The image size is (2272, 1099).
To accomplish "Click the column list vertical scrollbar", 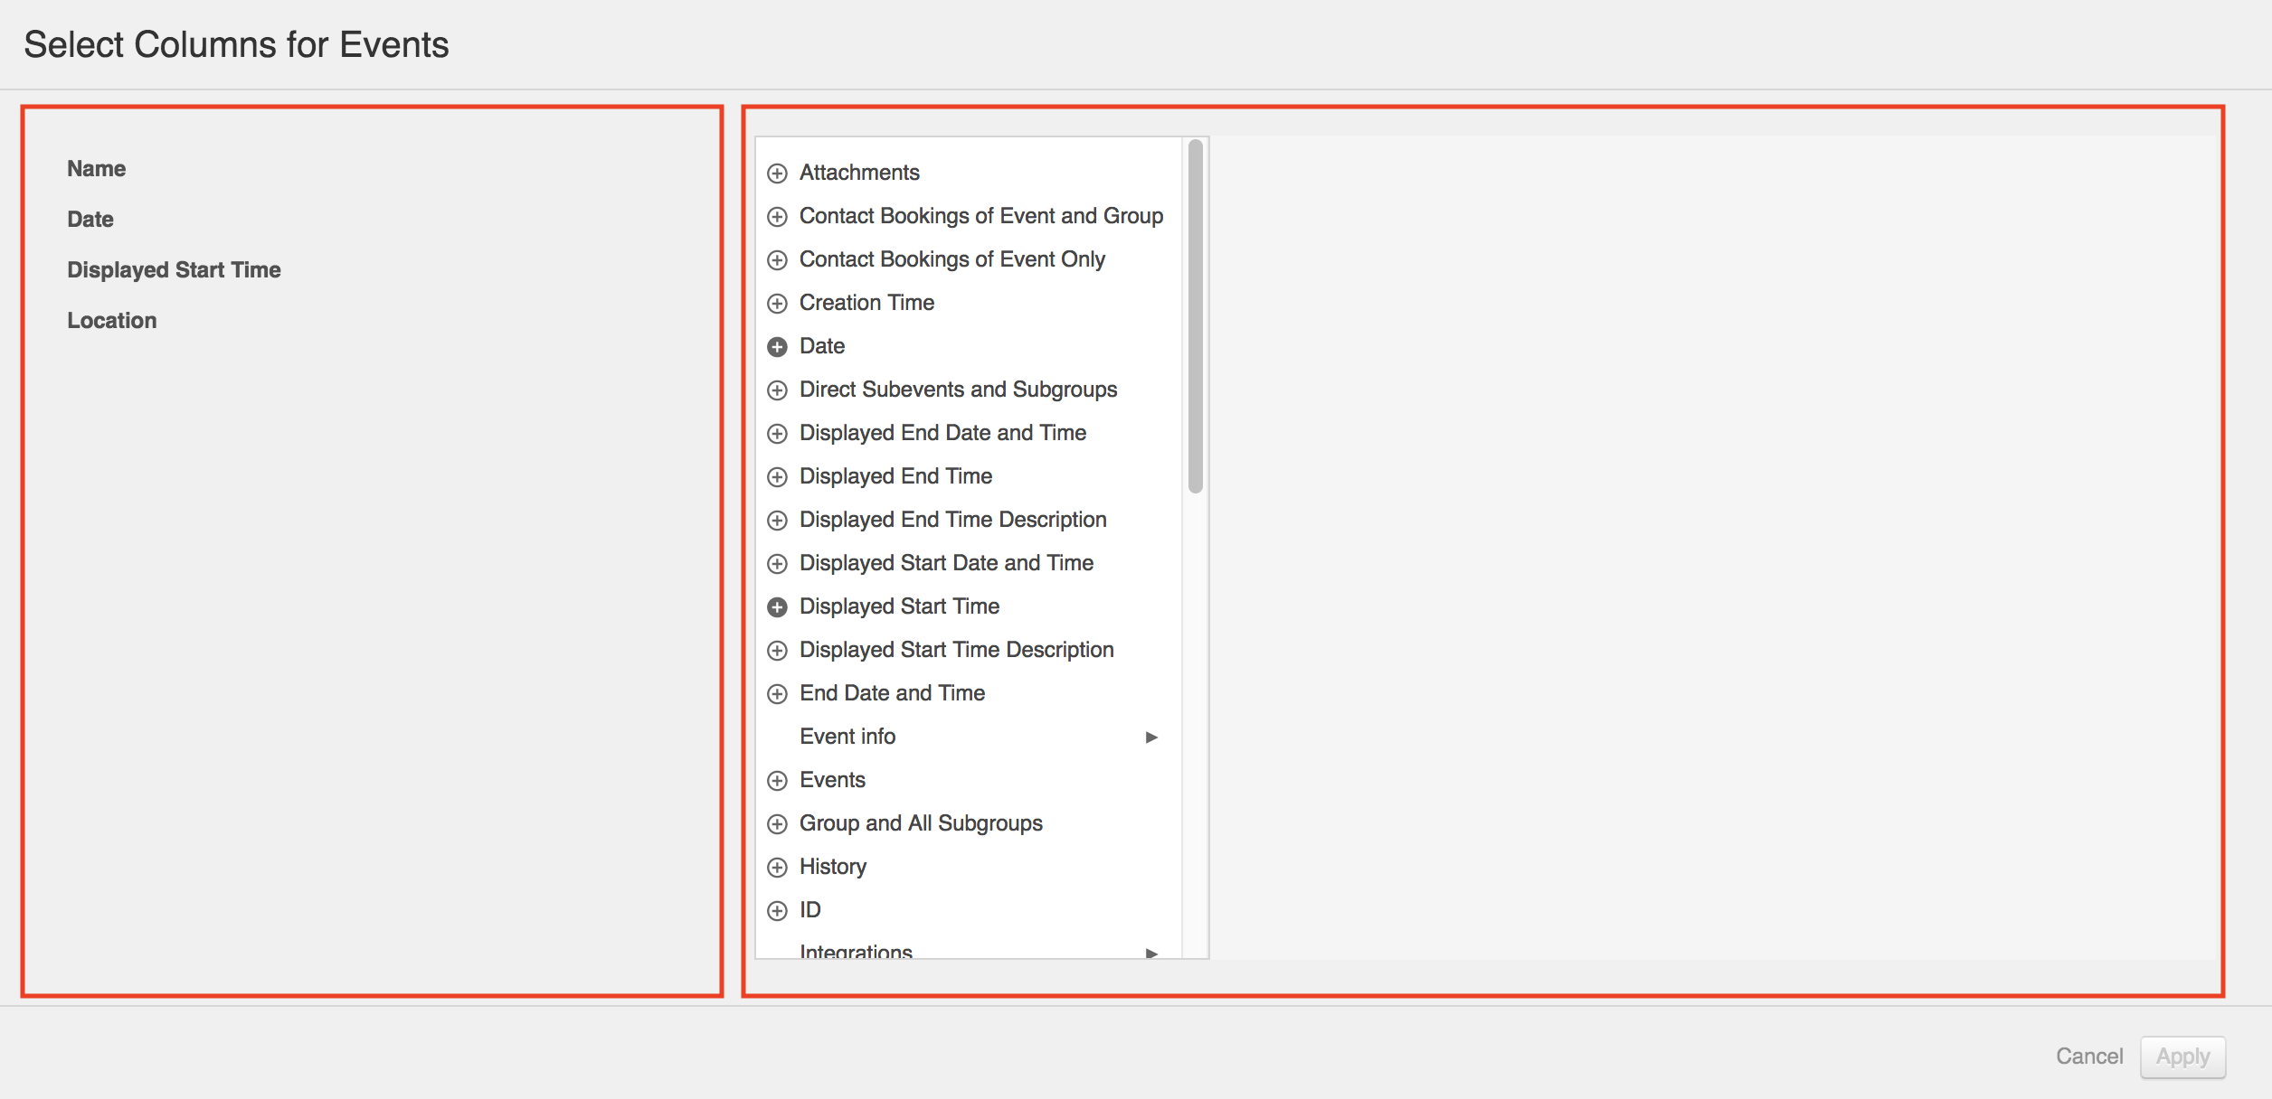I will pyautogui.click(x=1196, y=316).
